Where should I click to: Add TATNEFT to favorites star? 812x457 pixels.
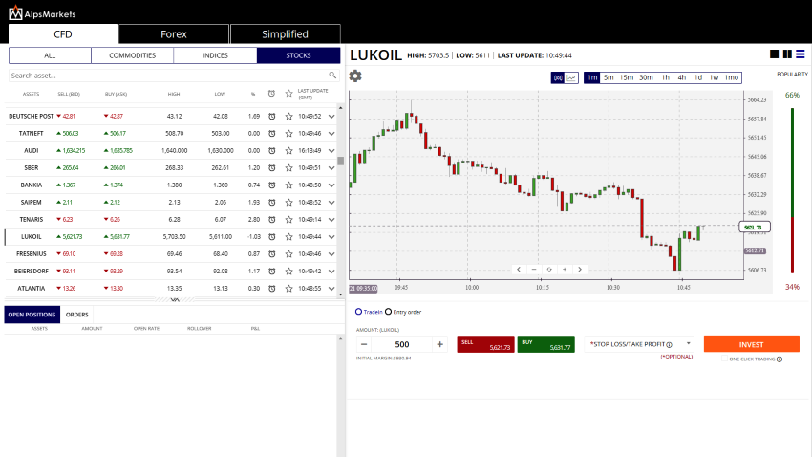point(288,133)
